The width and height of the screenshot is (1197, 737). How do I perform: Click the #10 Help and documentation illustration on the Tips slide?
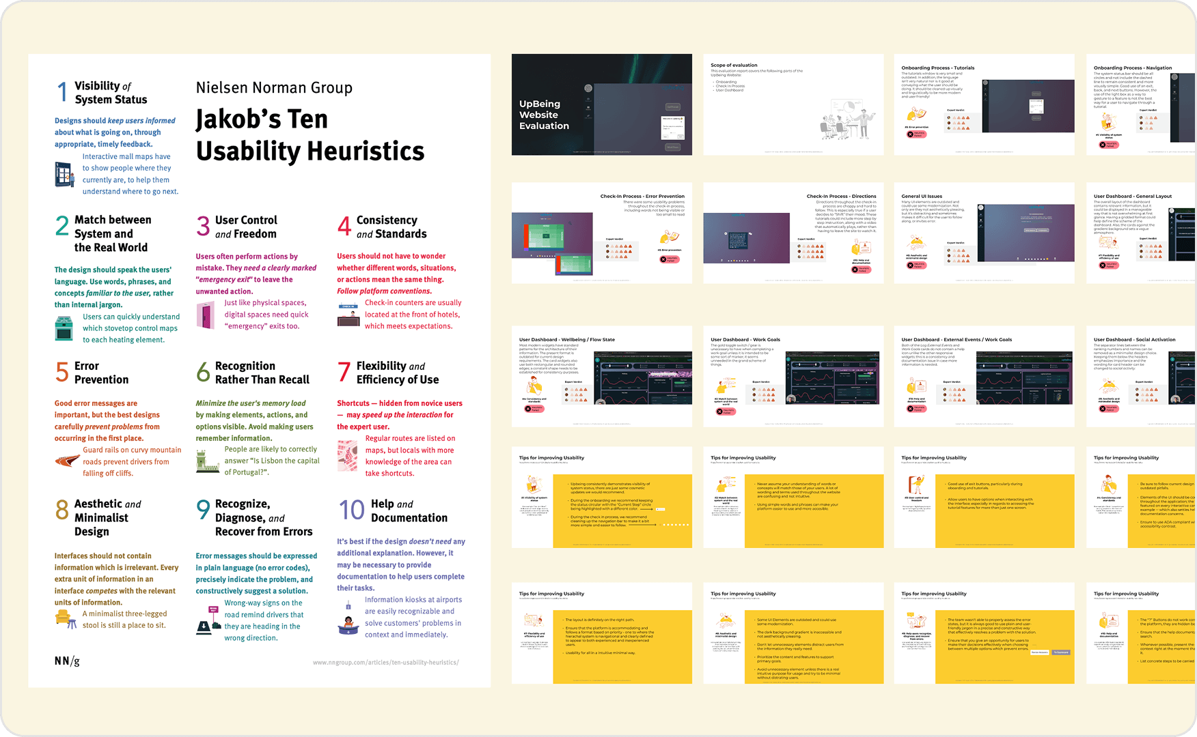tap(1108, 621)
